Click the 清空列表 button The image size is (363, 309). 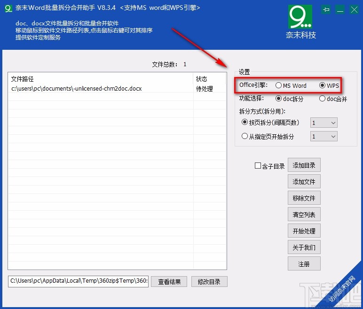[304, 214]
